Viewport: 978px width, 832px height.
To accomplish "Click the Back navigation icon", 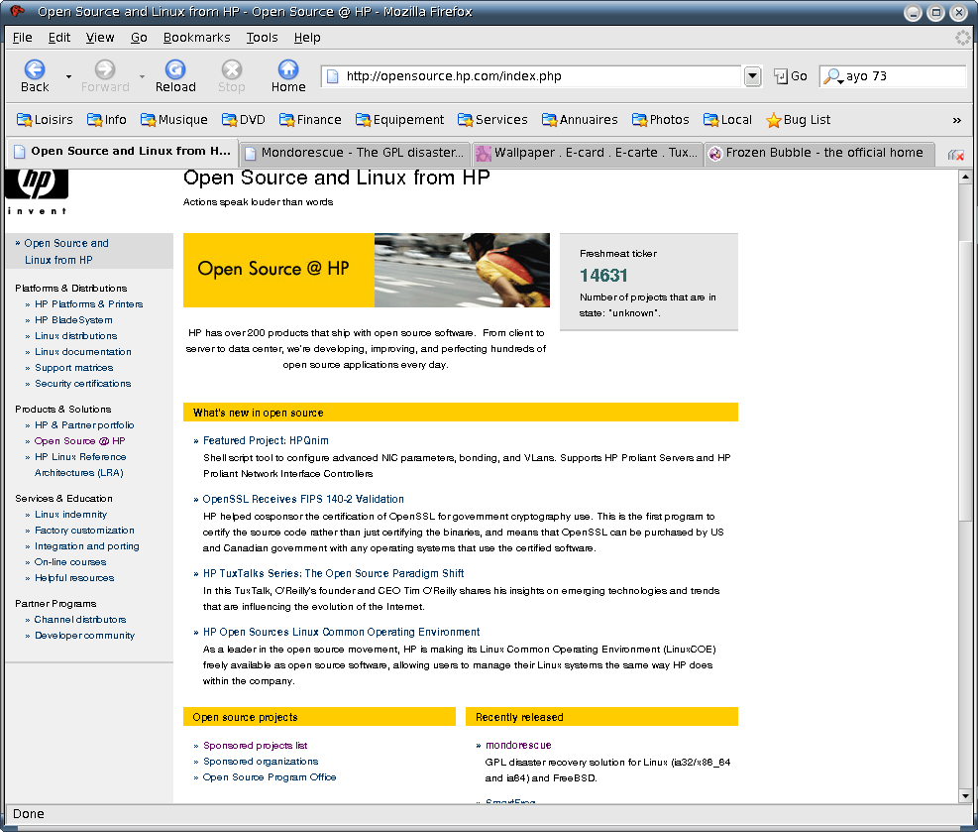I will click(33, 69).
